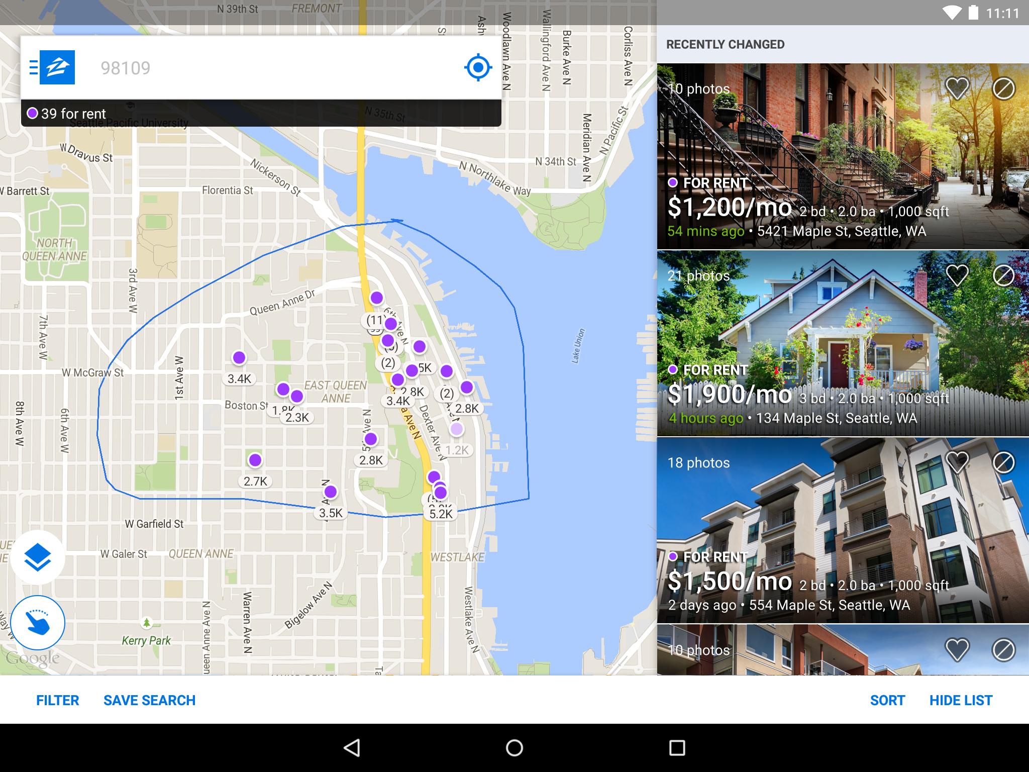Hide the $1,500/mo listing via block icon

point(1003,462)
